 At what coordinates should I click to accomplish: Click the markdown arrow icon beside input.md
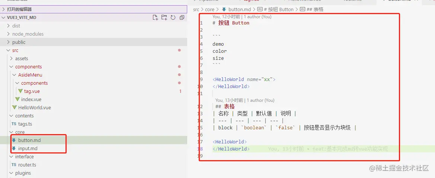tap(14, 148)
